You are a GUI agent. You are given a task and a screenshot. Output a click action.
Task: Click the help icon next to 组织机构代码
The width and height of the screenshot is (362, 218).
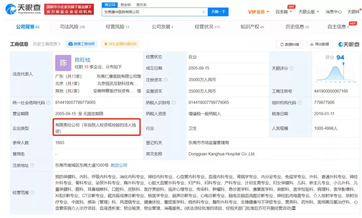click(x=299, y=103)
